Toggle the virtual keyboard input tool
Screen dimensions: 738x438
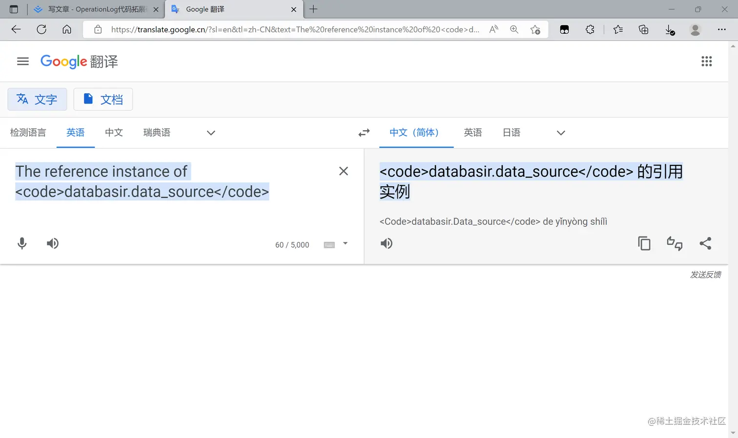coord(329,245)
